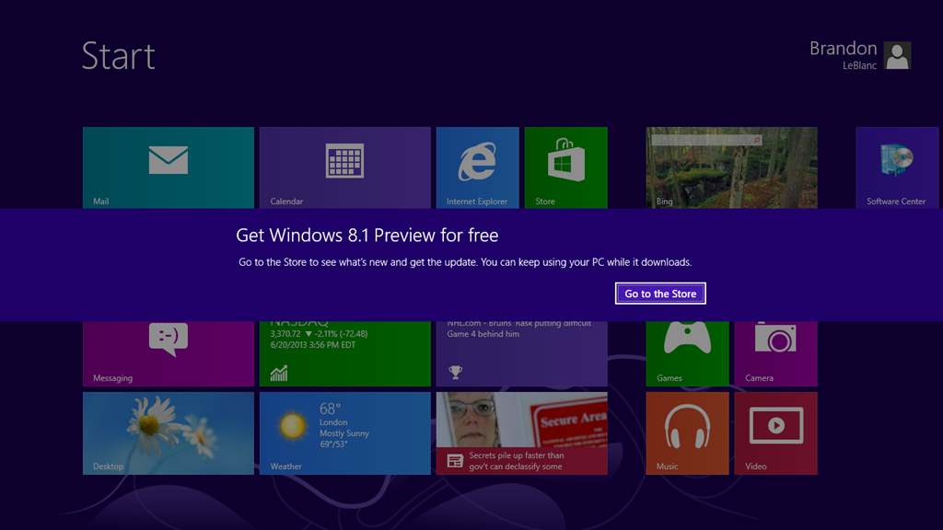Viewport: 943px width, 530px height.
Task: Open the Music app tile
Action: click(686, 432)
